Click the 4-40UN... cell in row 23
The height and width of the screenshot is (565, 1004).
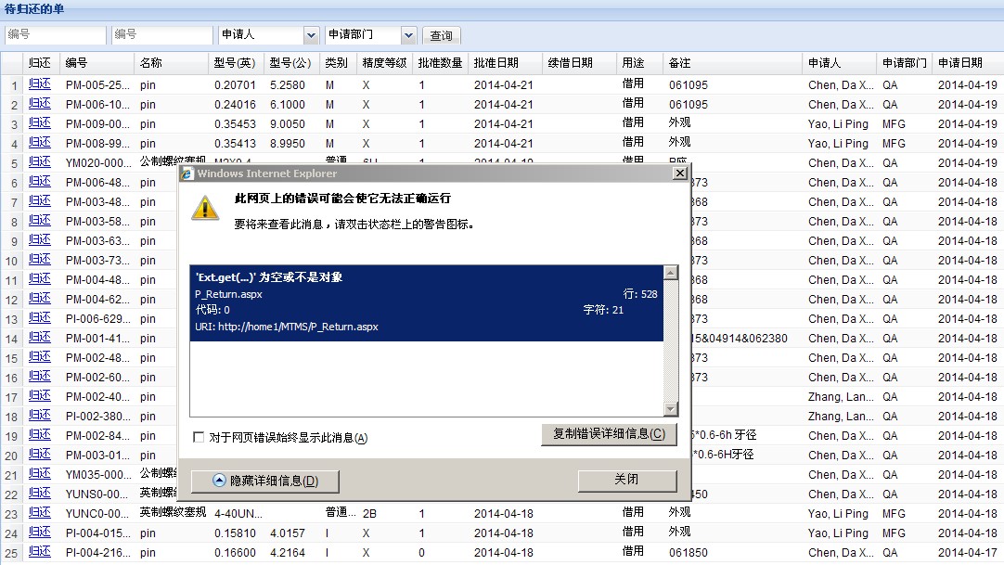click(x=238, y=514)
